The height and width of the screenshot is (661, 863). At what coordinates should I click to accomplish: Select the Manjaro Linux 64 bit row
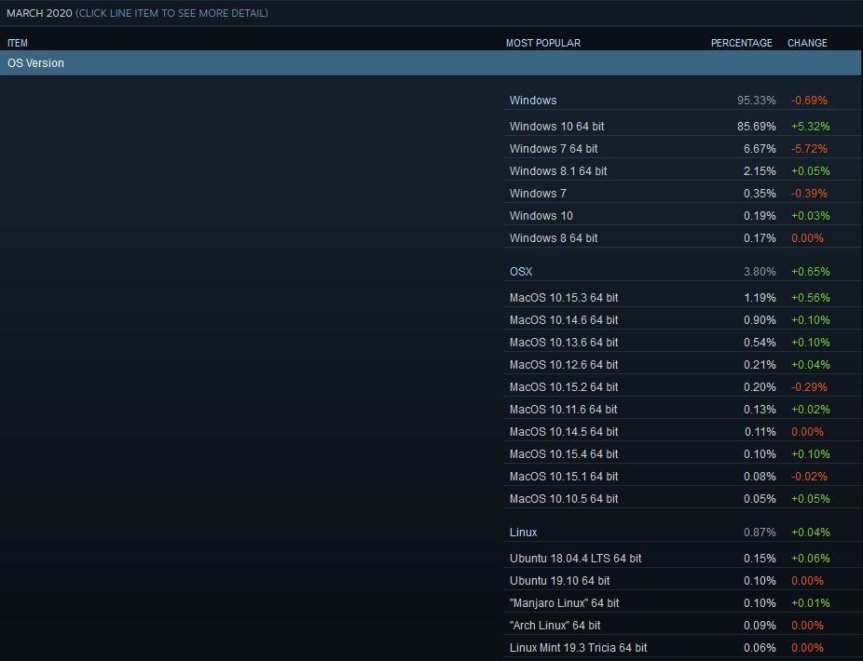(682, 602)
